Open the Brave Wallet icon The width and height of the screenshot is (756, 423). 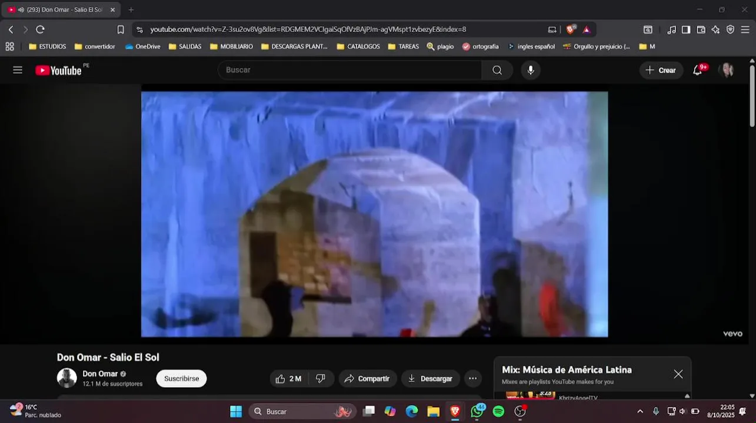point(701,29)
